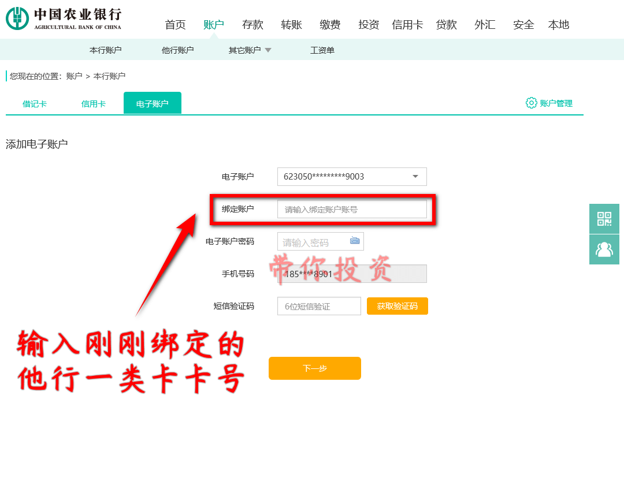Click the 短信验证码 input field
The image size is (624, 485).
coord(319,306)
